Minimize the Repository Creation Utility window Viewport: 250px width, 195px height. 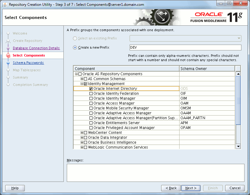coord(221,3)
